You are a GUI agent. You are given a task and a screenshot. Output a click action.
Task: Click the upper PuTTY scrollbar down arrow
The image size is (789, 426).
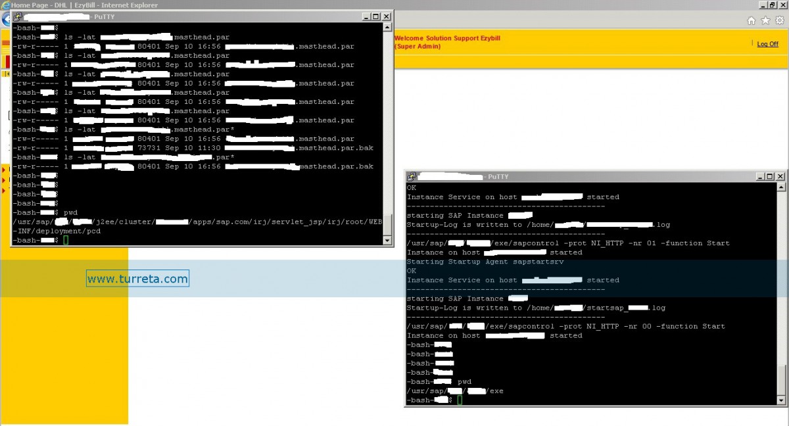(387, 241)
